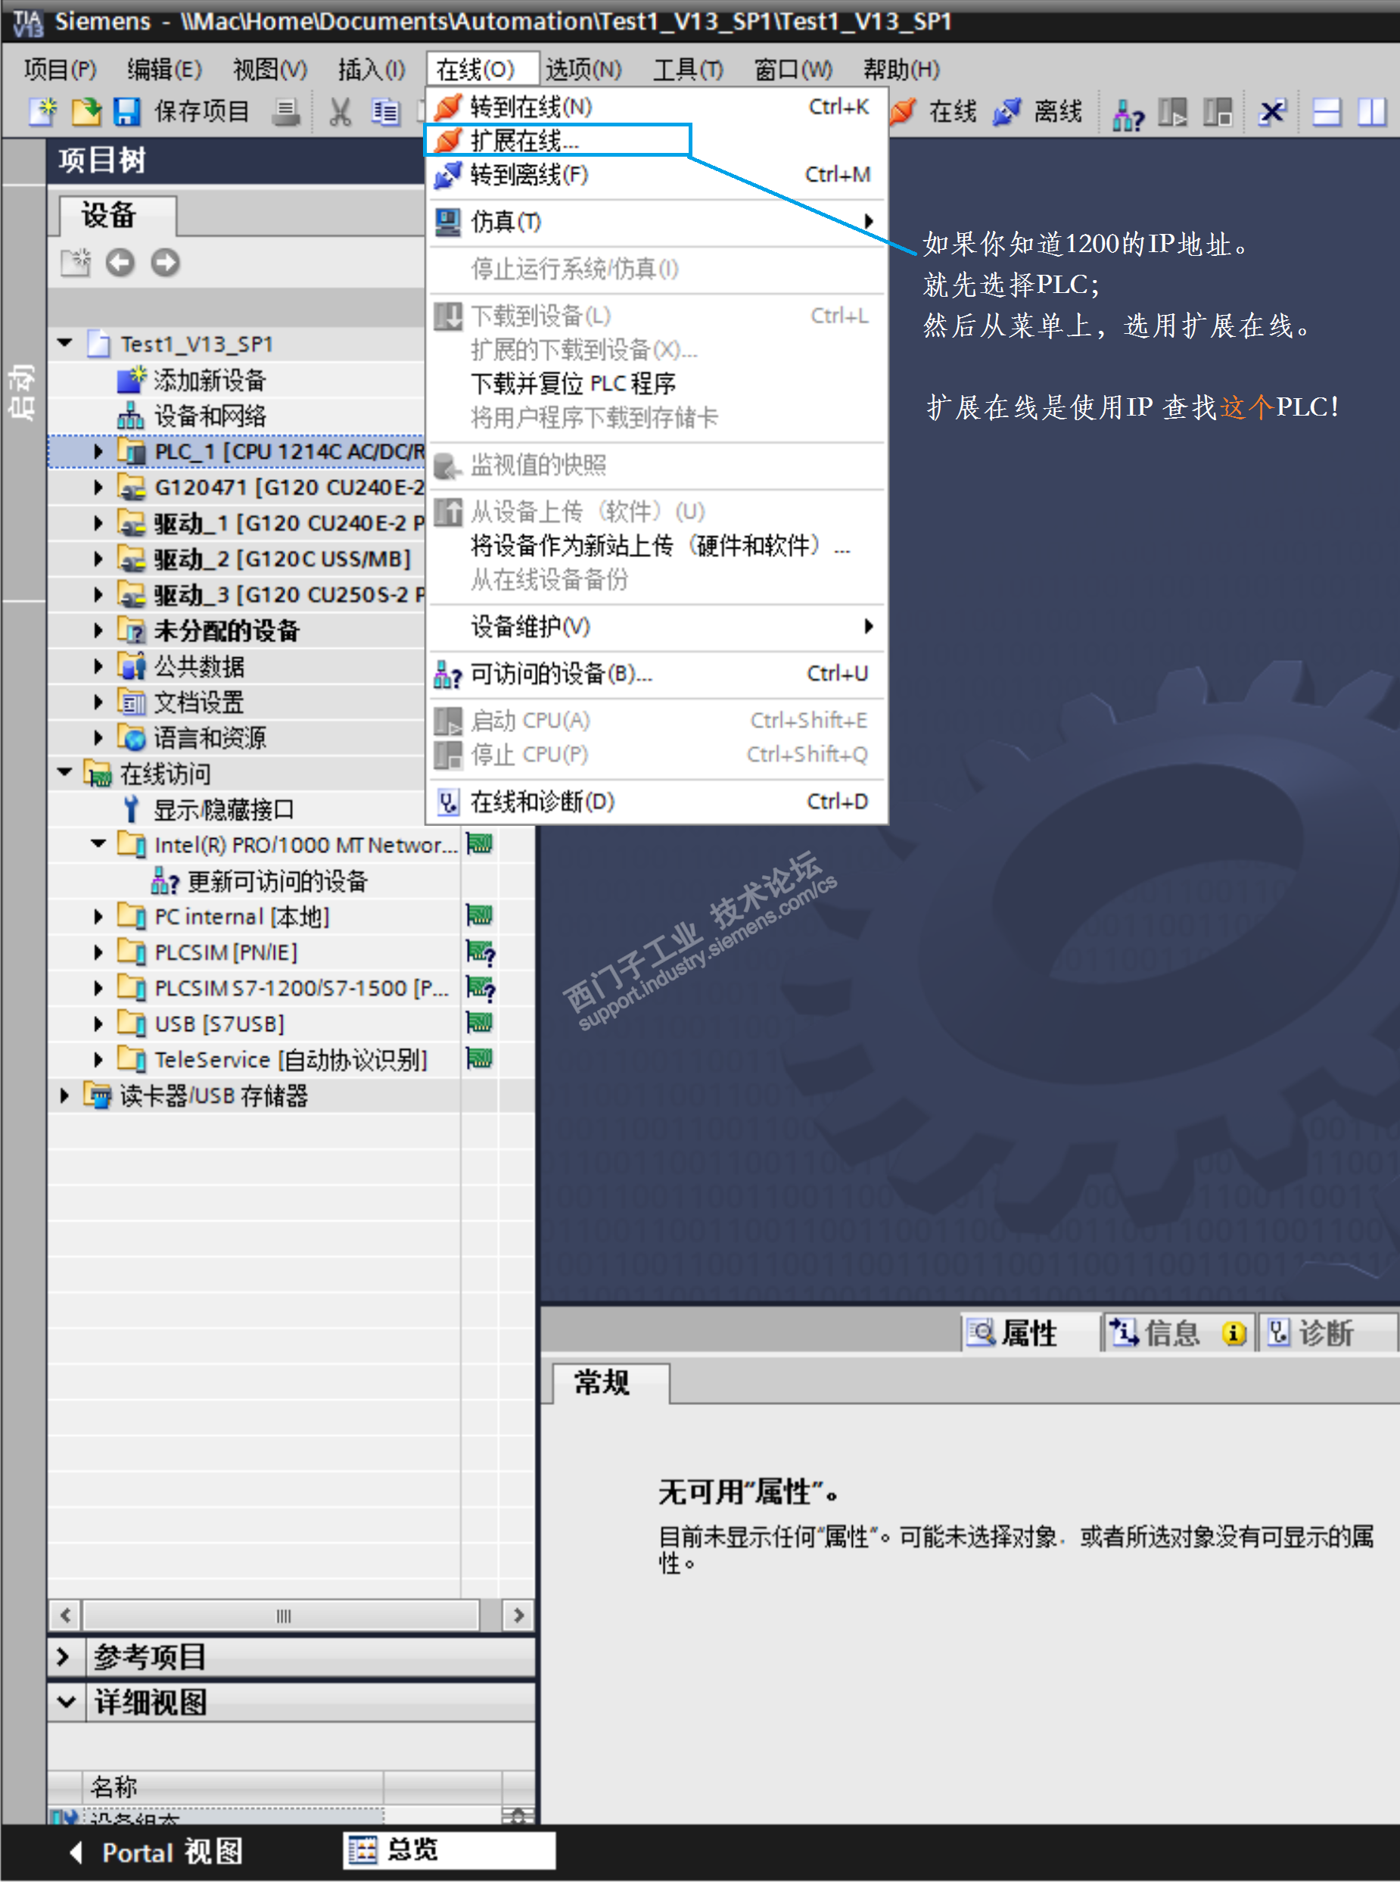
Task: Open the 视图(V) menu
Action: (270, 70)
